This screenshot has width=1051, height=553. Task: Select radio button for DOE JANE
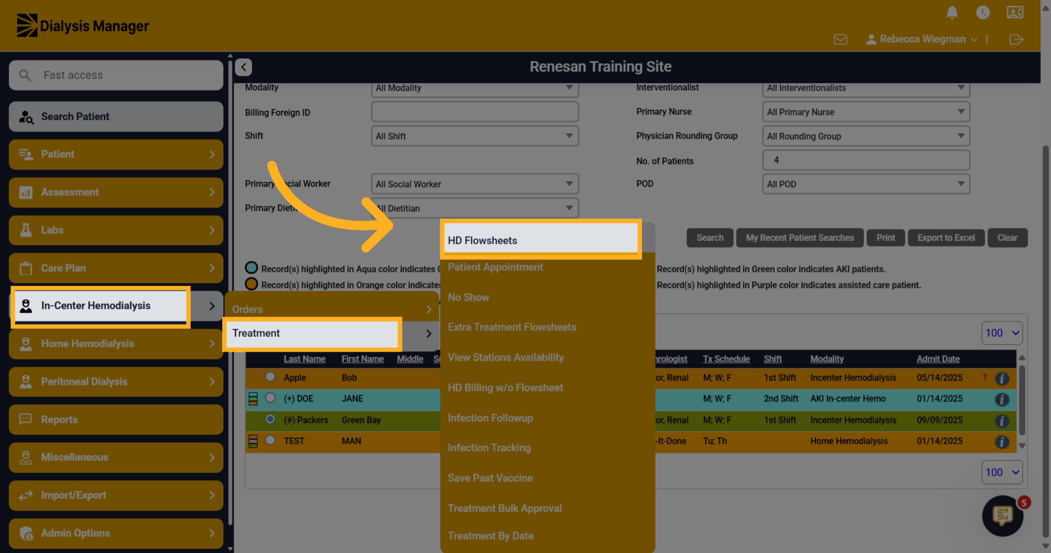[270, 398]
